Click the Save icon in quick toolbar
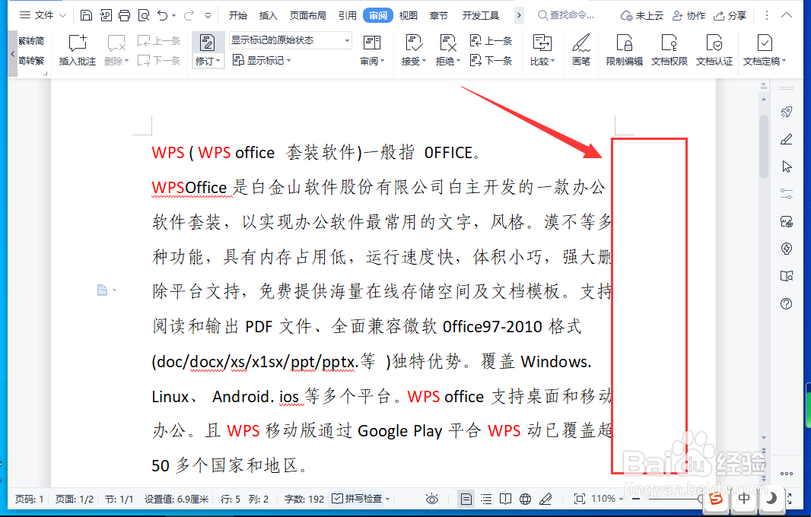 click(x=86, y=15)
